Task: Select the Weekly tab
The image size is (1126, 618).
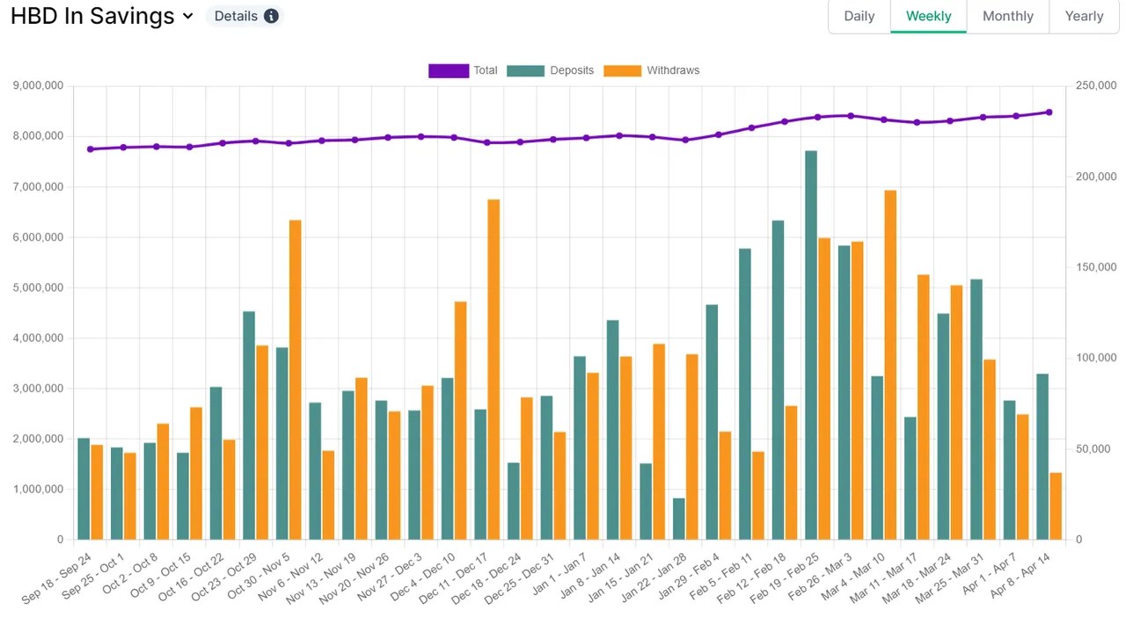Action: click(929, 16)
